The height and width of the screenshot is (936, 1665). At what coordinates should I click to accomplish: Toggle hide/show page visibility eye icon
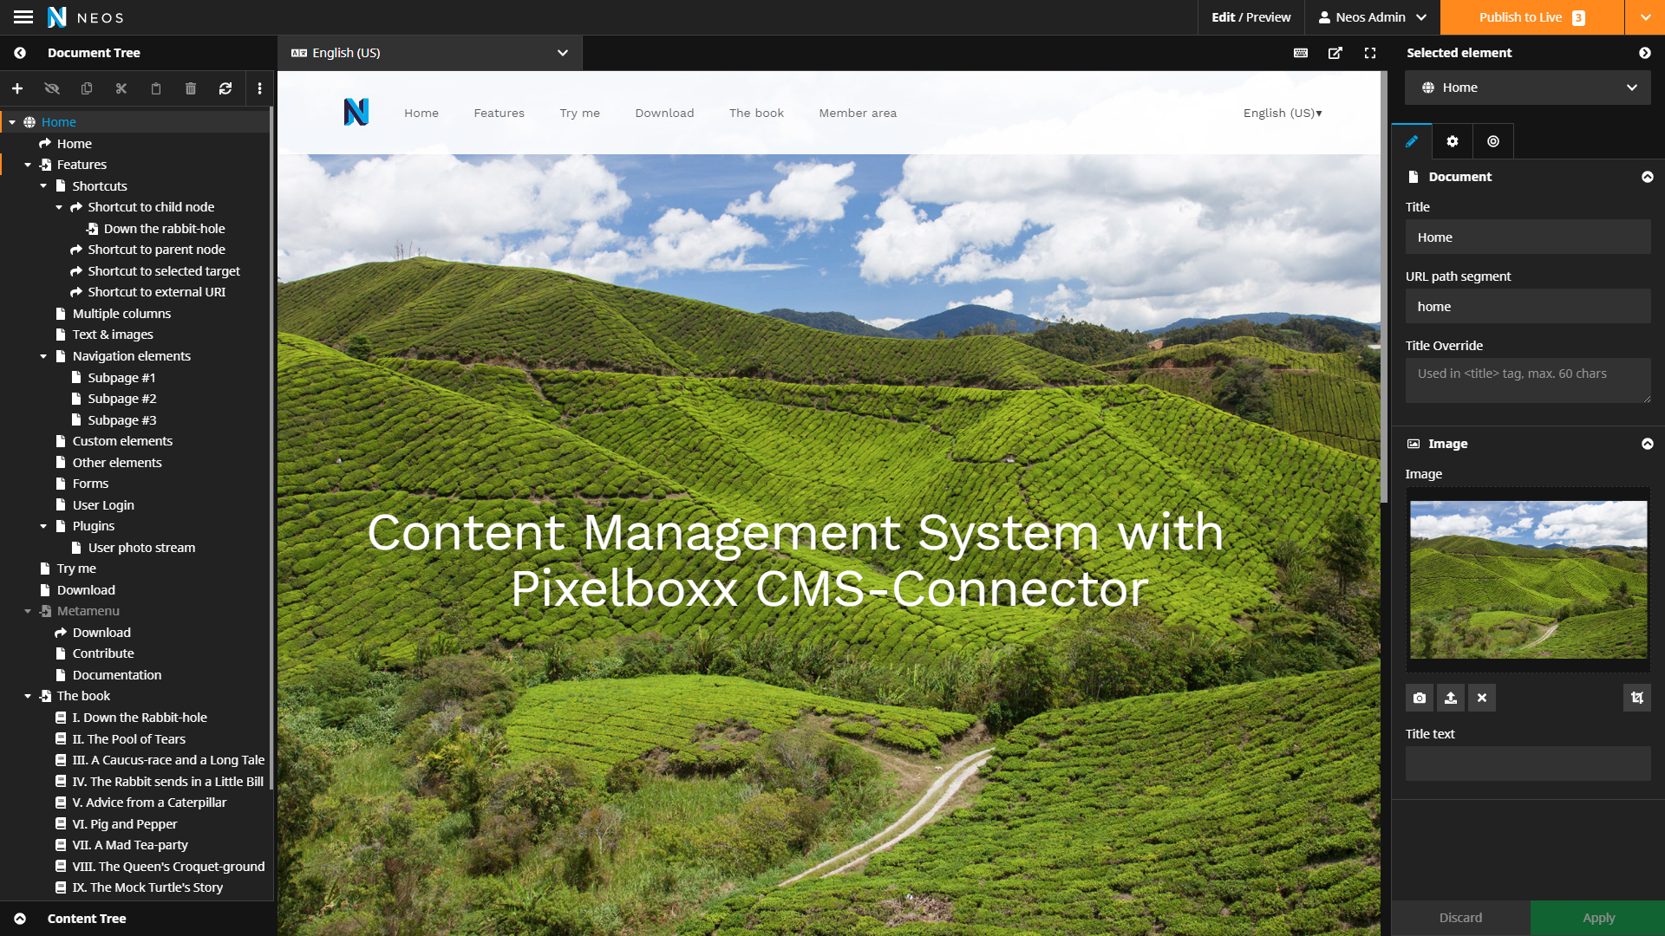coord(52,88)
